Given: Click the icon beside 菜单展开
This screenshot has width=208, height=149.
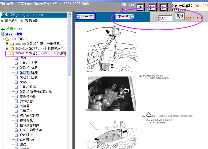Looking at the screenshot, I should (2, 20).
